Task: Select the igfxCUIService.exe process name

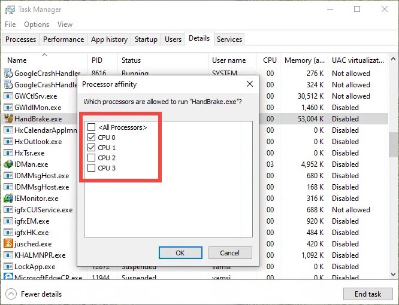Action: coord(44,210)
